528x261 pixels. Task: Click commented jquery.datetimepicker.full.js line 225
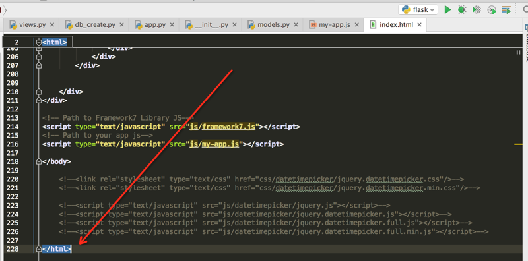pos(265,223)
